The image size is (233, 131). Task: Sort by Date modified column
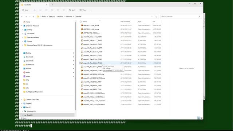125,21
